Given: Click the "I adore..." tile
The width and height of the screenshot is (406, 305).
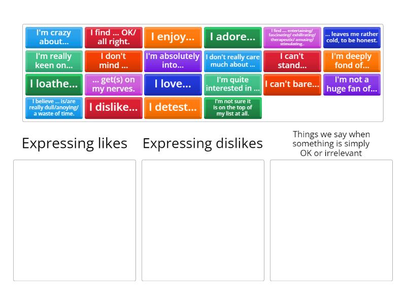Looking at the screenshot, I should coord(232,37).
